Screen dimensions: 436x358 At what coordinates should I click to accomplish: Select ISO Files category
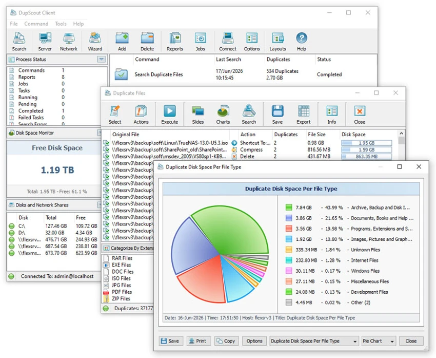(121, 278)
